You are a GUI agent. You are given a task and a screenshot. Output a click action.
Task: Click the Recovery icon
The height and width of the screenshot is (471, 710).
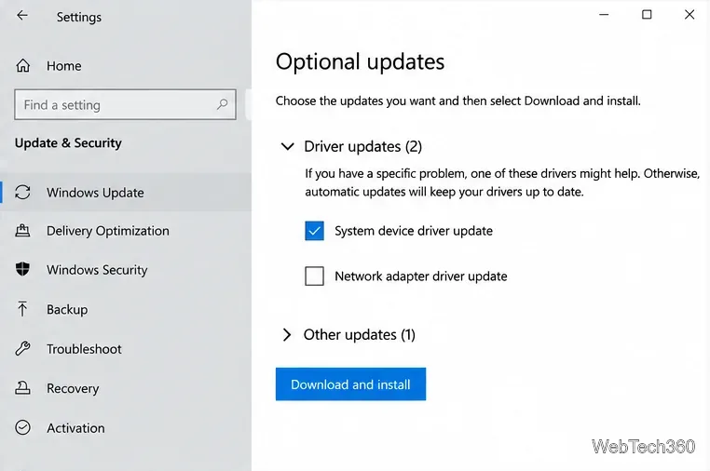[22, 388]
